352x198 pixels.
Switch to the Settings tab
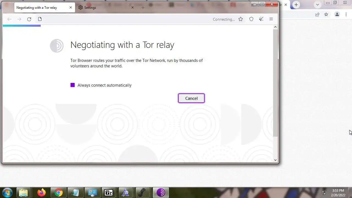(106, 7)
